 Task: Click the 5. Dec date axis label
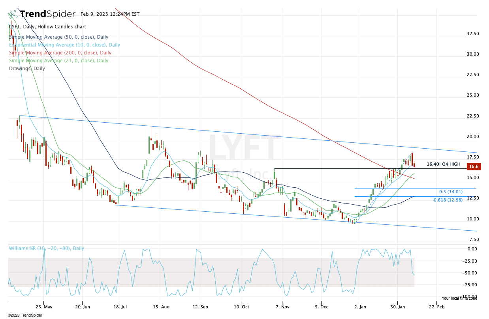(x=322, y=306)
